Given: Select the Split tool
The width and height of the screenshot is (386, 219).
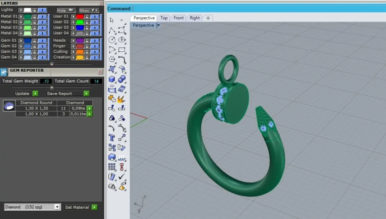Looking at the screenshot, I should 122,108.
